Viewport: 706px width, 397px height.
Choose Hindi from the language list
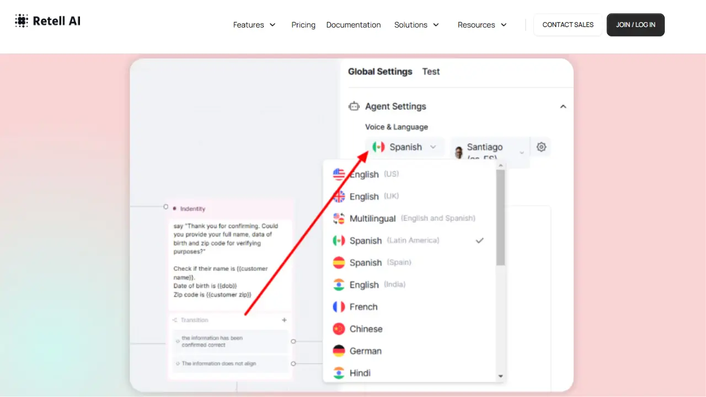point(410,373)
